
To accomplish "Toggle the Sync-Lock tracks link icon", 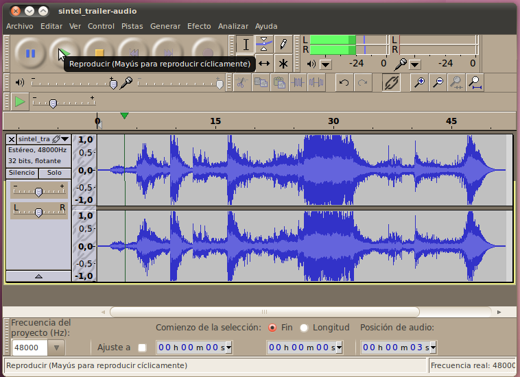I will point(391,82).
